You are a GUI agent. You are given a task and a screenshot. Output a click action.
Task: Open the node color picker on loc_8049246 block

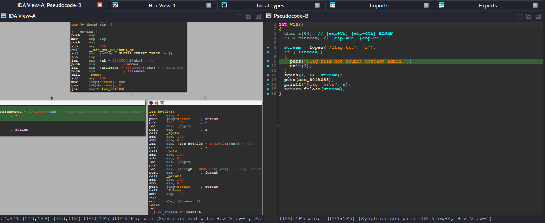tap(151, 103)
